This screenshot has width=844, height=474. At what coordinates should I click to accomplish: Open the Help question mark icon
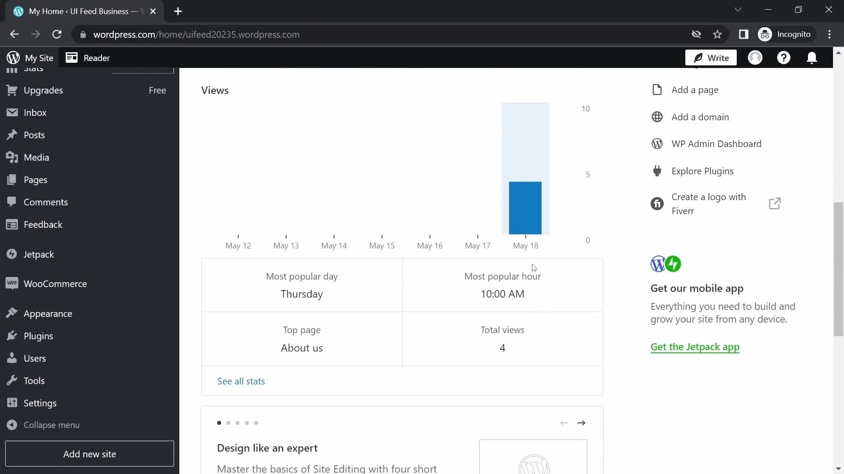[784, 57]
